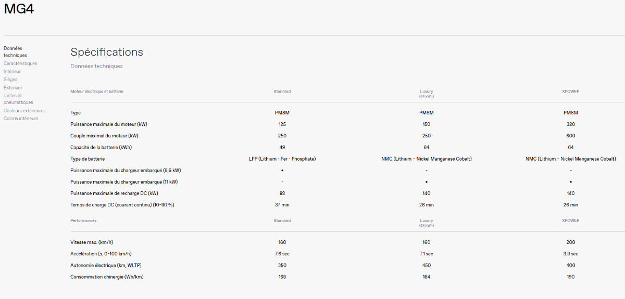Click the 6,6 kW charger dot for Standard
The height and width of the screenshot is (299, 625).
click(x=282, y=171)
